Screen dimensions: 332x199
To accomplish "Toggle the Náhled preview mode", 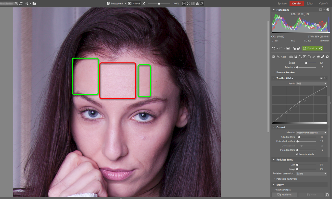I will (134, 4).
